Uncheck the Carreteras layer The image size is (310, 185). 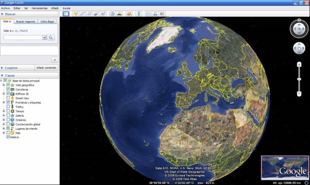(8, 89)
